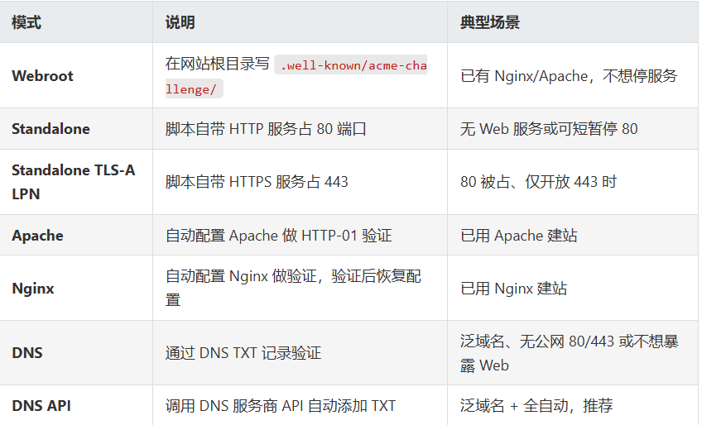
Task: Click the 已有 Nginx/Apache，不想停服务 cell
Action: 569,75
